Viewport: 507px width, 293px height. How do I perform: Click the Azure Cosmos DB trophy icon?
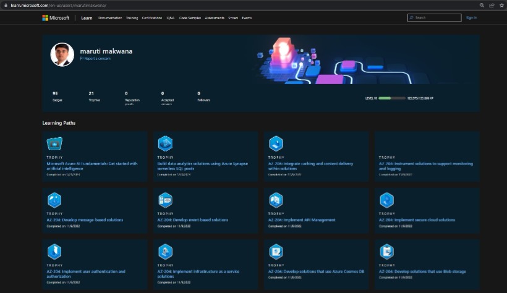click(276, 252)
